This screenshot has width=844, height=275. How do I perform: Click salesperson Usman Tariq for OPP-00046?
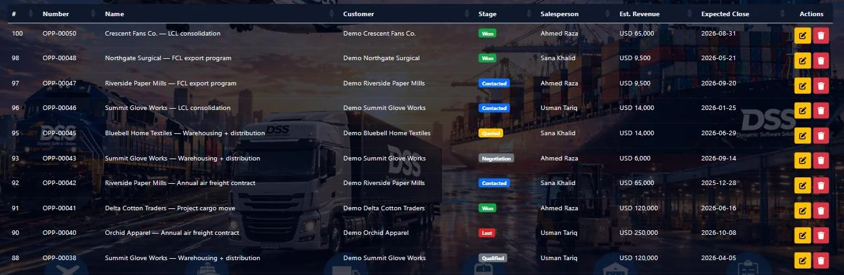click(x=559, y=108)
